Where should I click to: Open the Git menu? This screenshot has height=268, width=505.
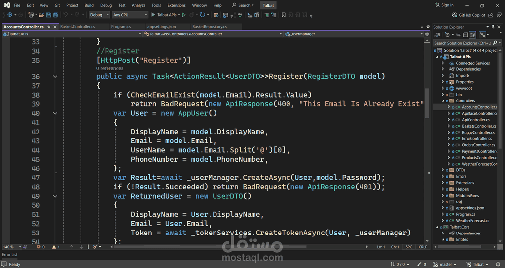click(57, 5)
